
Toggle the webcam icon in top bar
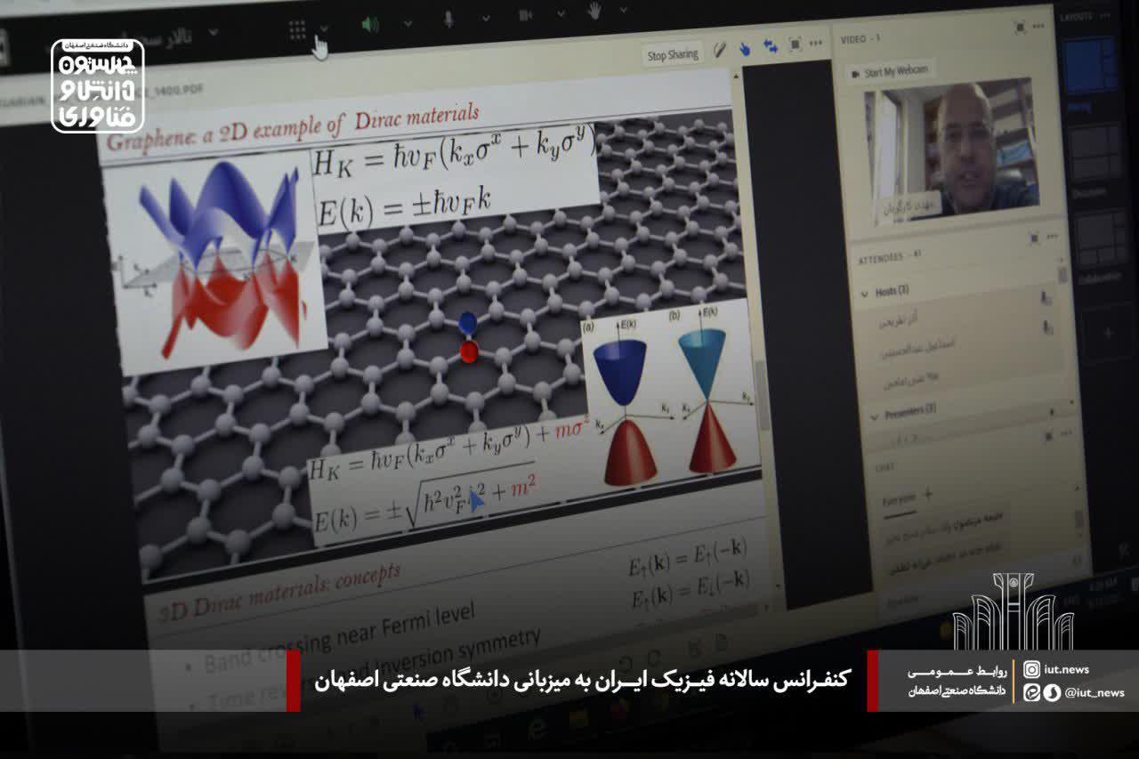pyautogui.click(x=525, y=14)
